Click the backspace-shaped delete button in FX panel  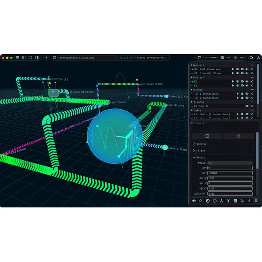(238, 136)
